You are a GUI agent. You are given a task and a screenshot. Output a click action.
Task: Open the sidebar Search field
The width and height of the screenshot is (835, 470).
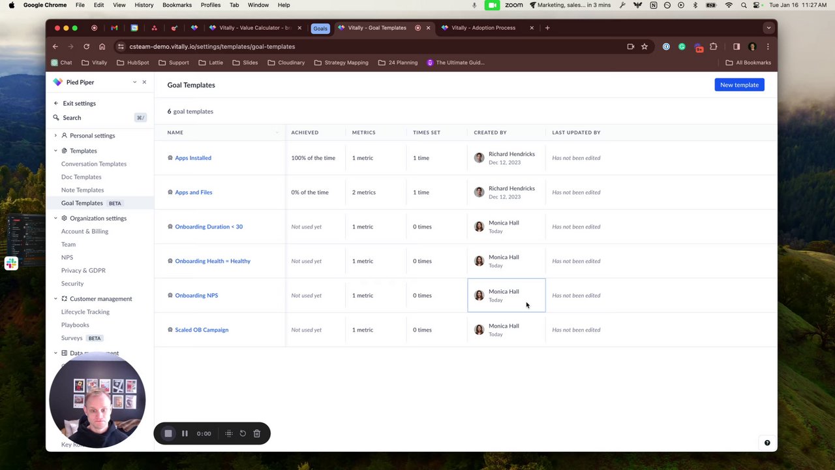[x=100, y=117]
